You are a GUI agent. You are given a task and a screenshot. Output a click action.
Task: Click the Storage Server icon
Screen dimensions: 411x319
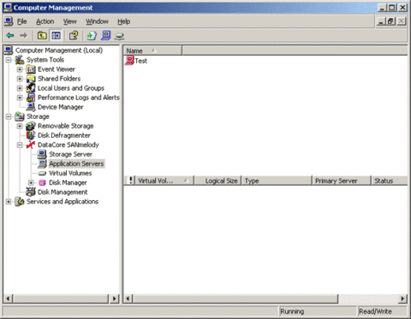tap(42, 154)
